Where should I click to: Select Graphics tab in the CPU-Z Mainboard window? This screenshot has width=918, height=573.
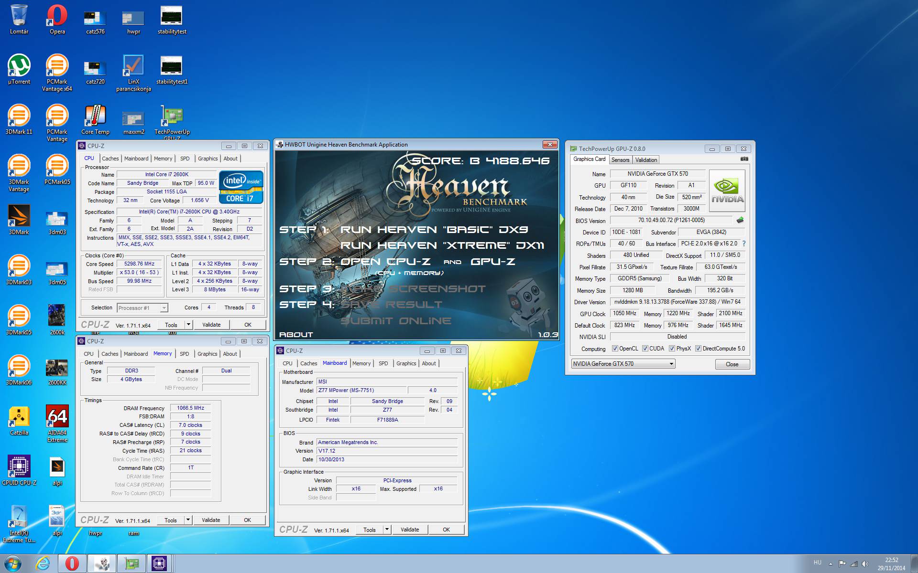[406, 363]
